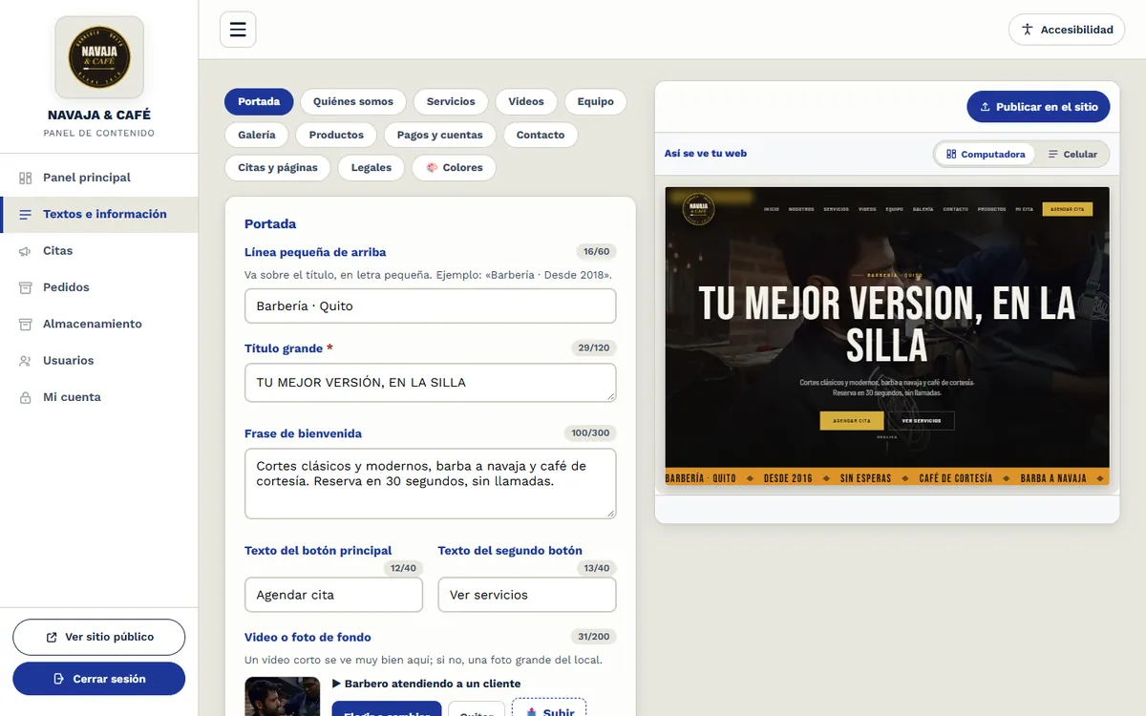The height and width of the screenshot is (716, 1146).
Task: Select the Equipo tab
Action: click(x=596, y=102)
